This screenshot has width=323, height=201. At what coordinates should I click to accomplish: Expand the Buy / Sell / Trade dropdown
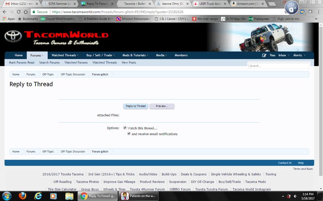(x=114, y=55)
